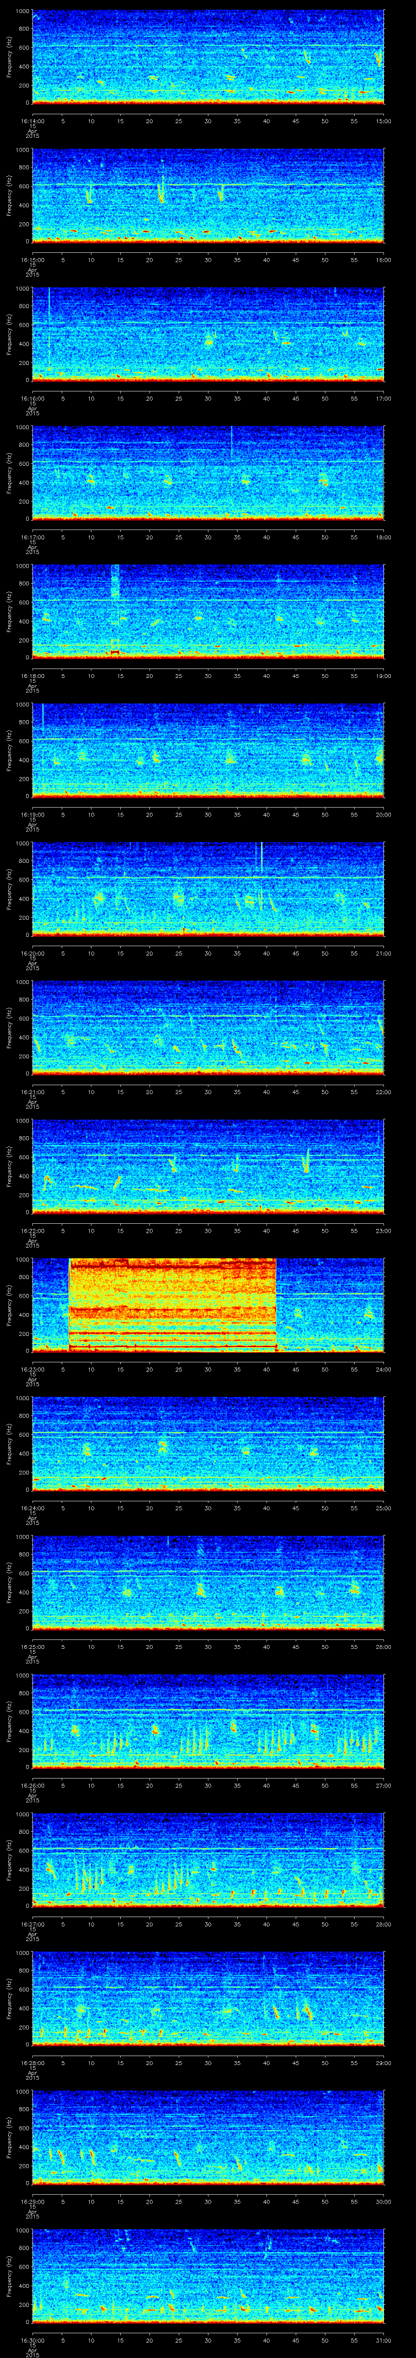416x2358 pixels.
Task: Select the spectrogram panel starting at 16:25:00
Action: click(x=208, y=1583)
